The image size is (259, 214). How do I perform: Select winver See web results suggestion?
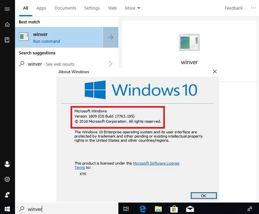point(66,64)
